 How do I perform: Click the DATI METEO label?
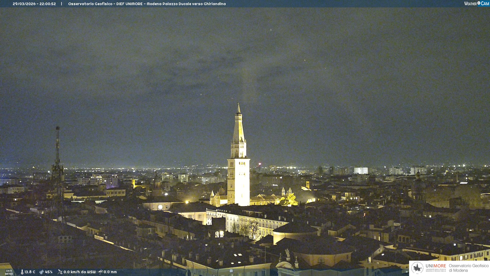pyautogui.click(x=9, y=272)
